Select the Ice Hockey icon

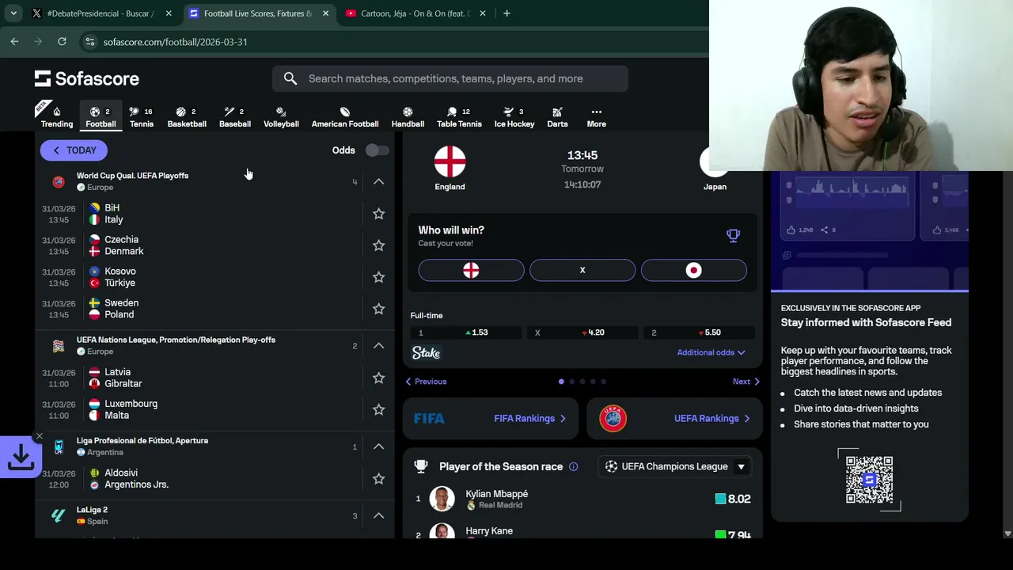point(514,116)
